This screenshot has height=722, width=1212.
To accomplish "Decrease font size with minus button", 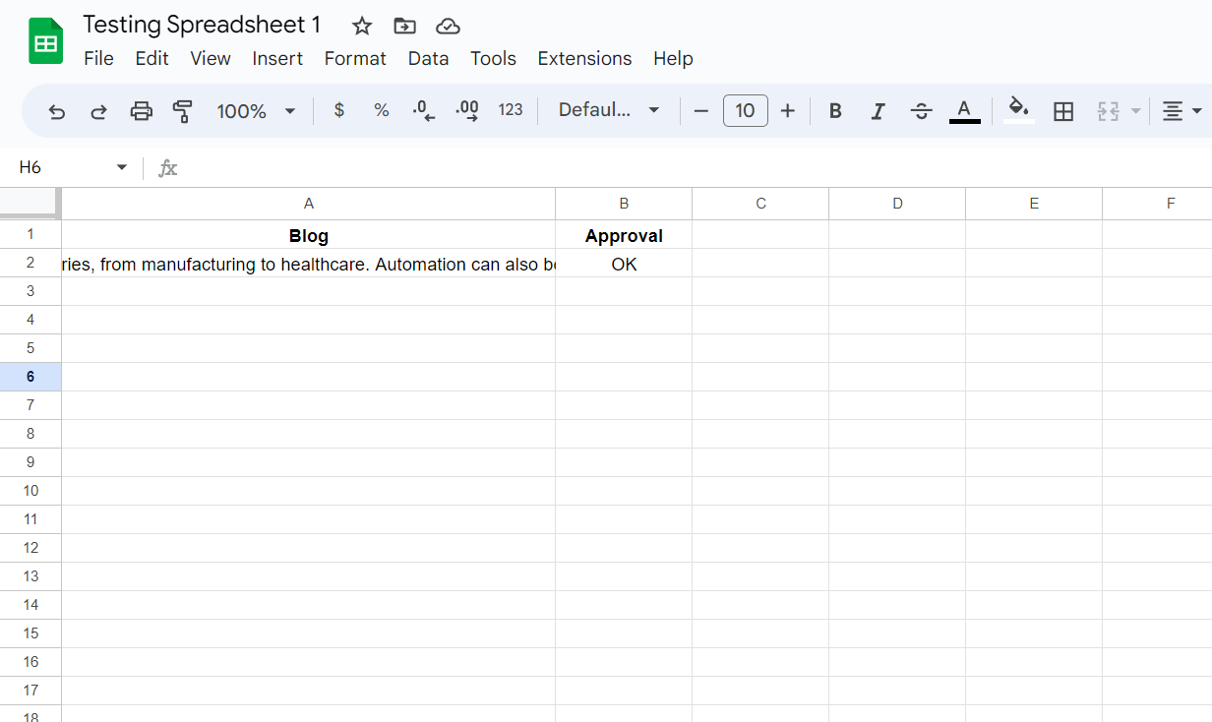I will (x=701, y=111).
